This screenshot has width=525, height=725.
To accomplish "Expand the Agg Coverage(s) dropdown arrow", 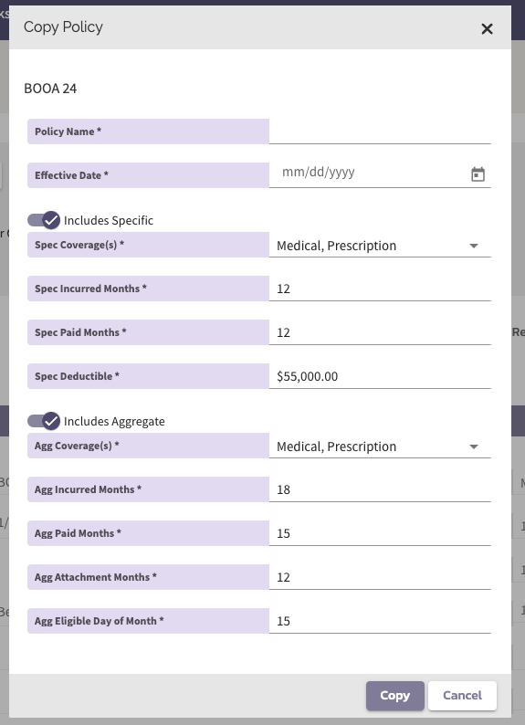I will (473, 447).
